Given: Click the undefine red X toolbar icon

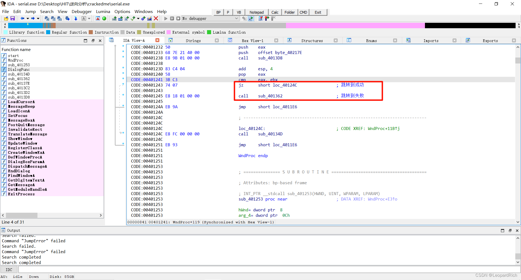Looking at the screenshot, I should coord(155,18).
